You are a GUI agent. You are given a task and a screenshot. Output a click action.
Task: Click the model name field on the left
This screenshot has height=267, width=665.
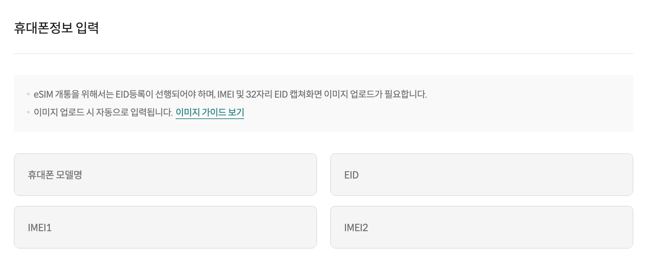click(165, 175)
